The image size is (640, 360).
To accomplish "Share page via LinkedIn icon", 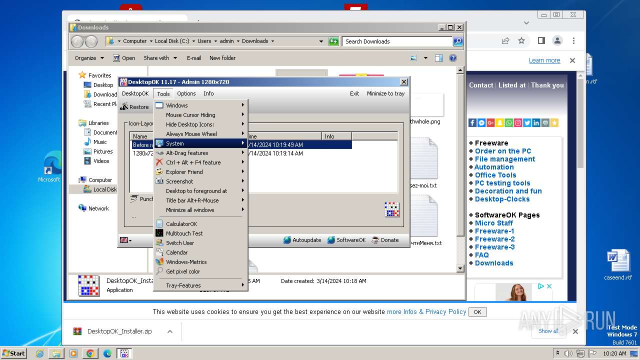I will tap(536, 122).
